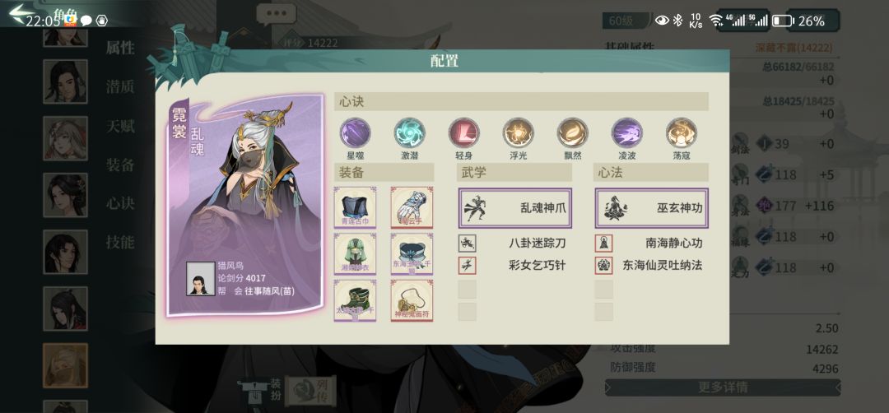Open the 技能 skills tab
Image resolution: width=889 pixels, height=413 pixels.
(x=120, y=243)
